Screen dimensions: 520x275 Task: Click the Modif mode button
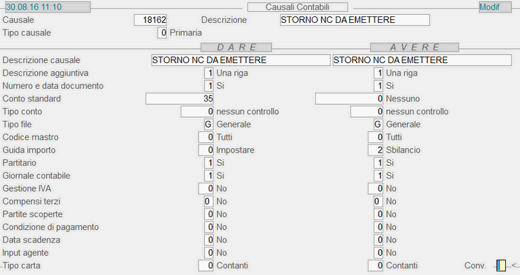[x=495, y=7]
